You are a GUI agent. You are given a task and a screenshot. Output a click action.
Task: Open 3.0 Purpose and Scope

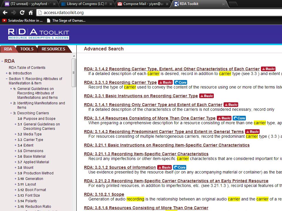click(36, 119)
